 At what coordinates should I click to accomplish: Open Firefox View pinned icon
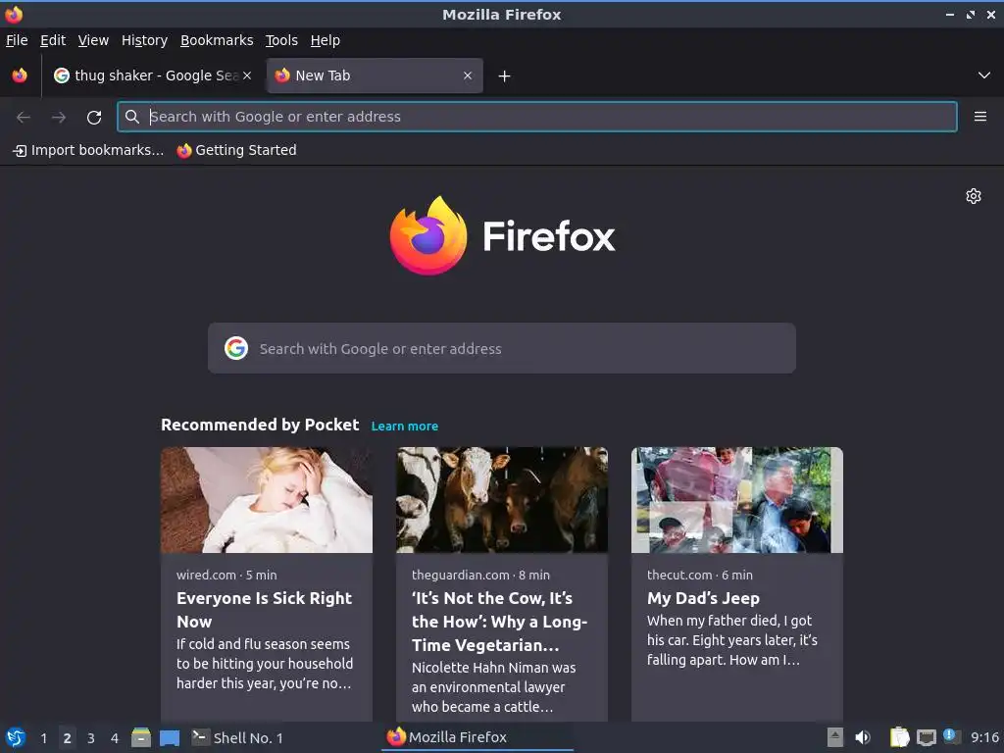pos(20,75)
